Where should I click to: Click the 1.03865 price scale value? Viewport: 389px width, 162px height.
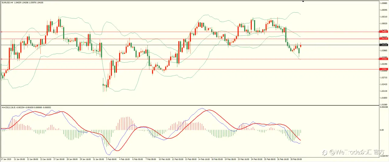point(384,50)
